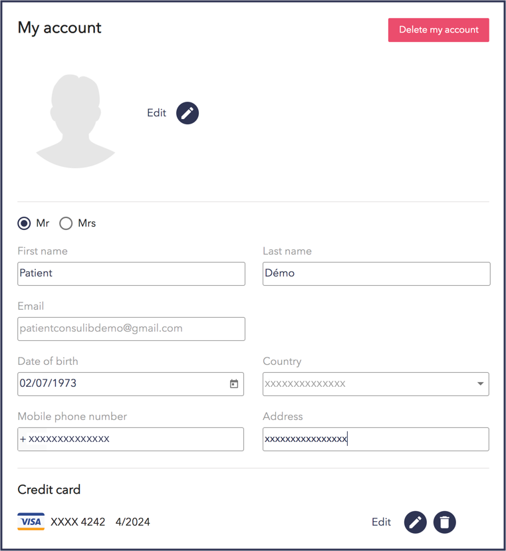
Task: Click the card number XXXX 4242 text
Action: (x=78, y=522)
